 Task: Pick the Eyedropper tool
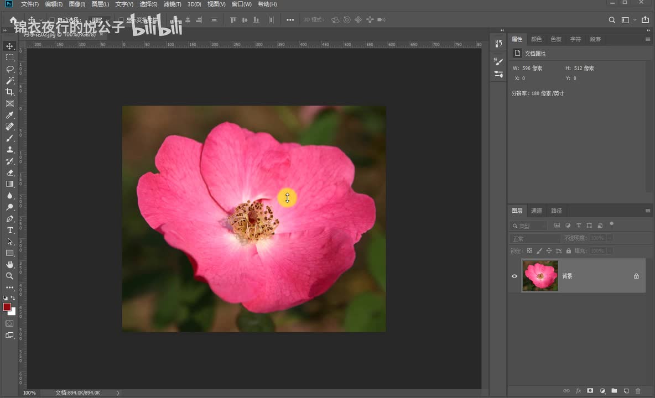10,115
